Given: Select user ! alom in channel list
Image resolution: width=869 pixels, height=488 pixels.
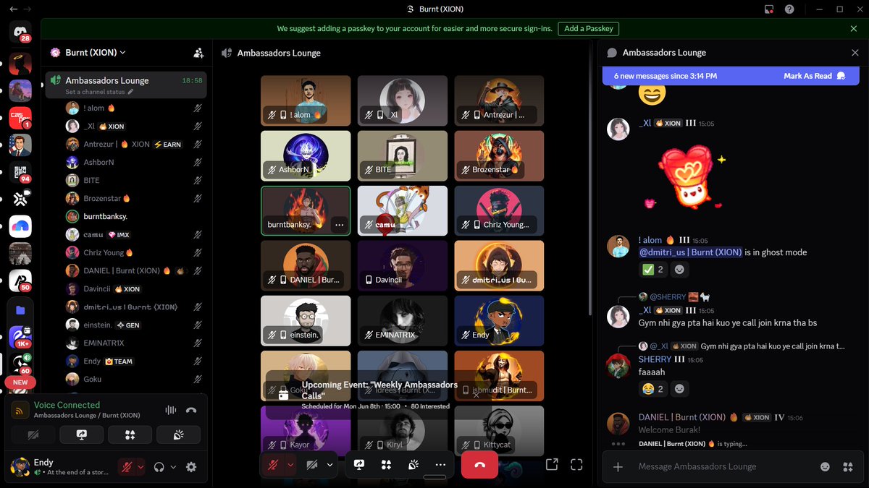Looking at the screenshot, I should (134, 108).
